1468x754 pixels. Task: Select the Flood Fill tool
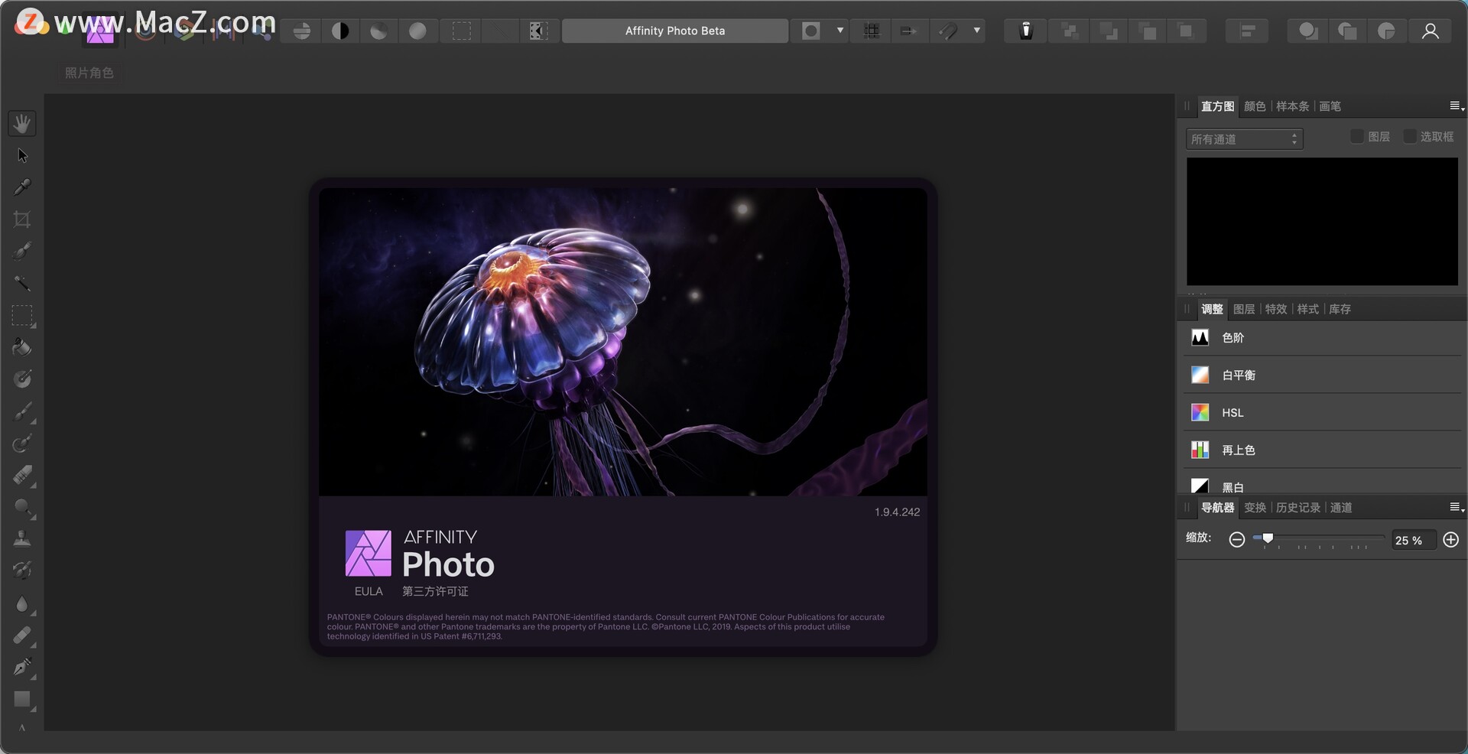(22, 347)
